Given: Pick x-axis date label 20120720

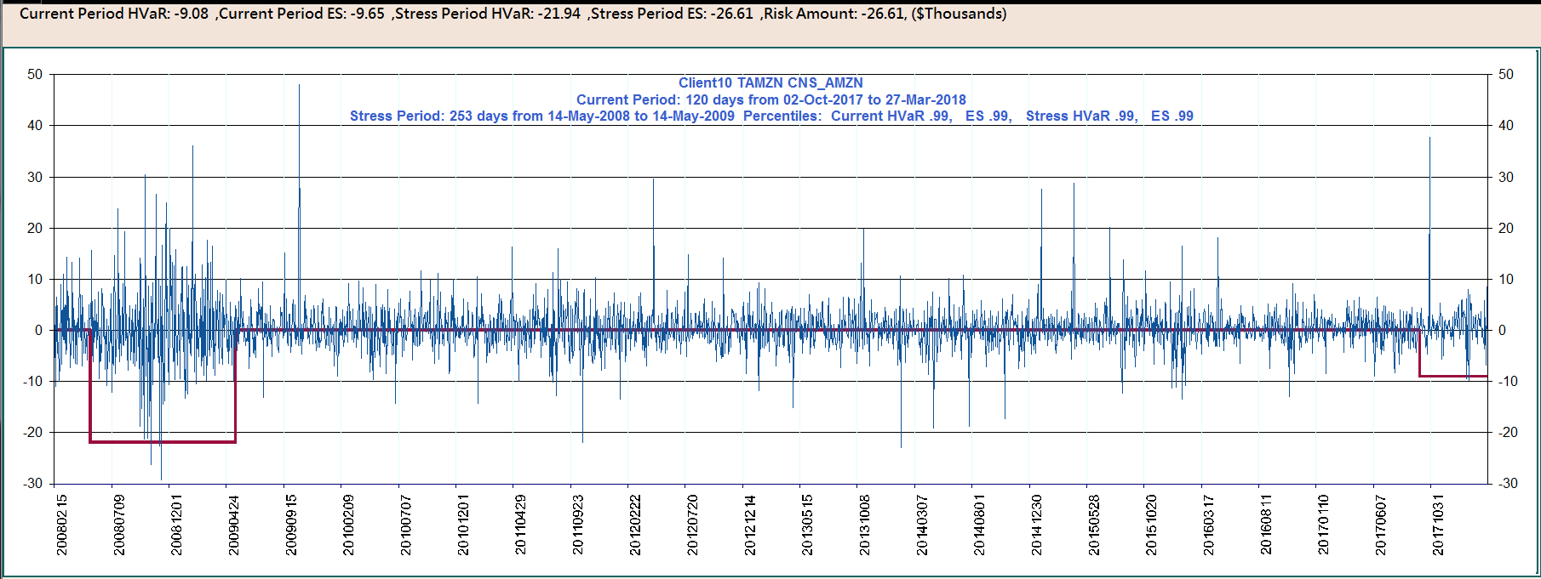Looking at the screenshot, I should click(x=693, y=525).
